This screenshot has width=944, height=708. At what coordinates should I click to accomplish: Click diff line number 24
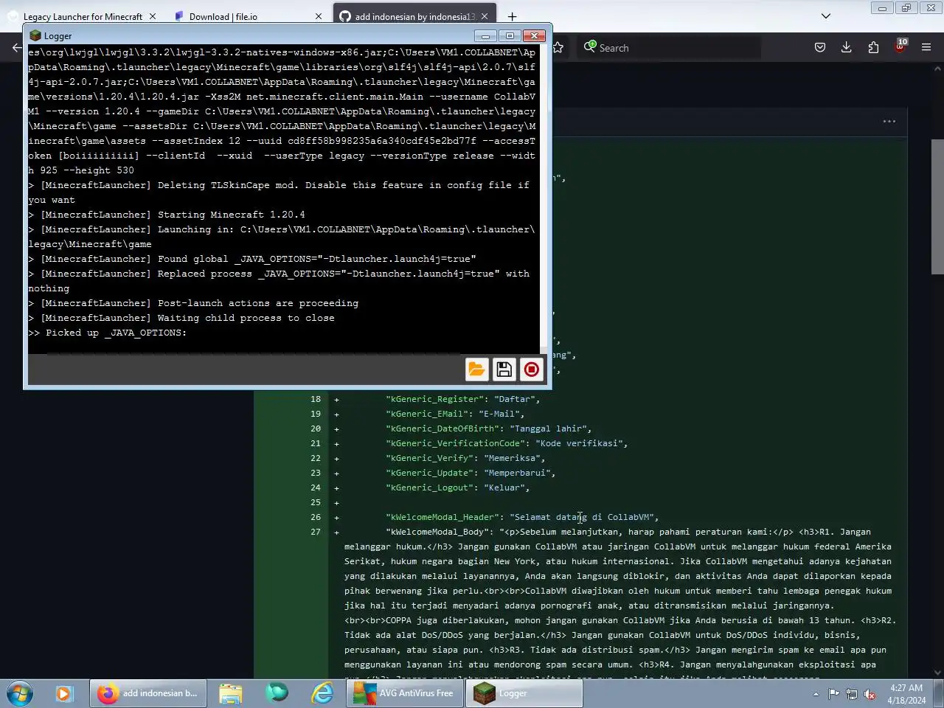316,487
